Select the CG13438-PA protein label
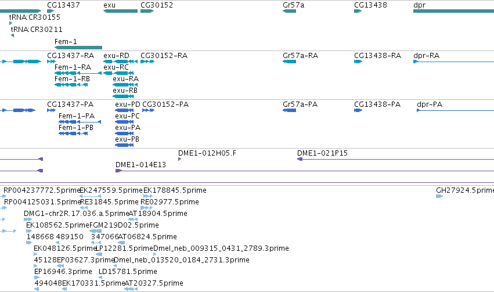494x292 pixels. (x=377, y=104)
